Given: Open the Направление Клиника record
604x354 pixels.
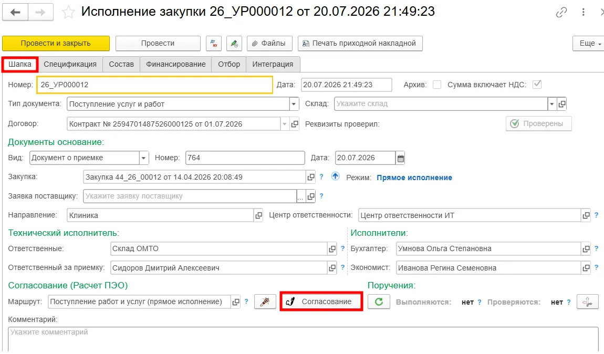Looking at the screenshot, I should pyautogui.click(x=258, y=215).
